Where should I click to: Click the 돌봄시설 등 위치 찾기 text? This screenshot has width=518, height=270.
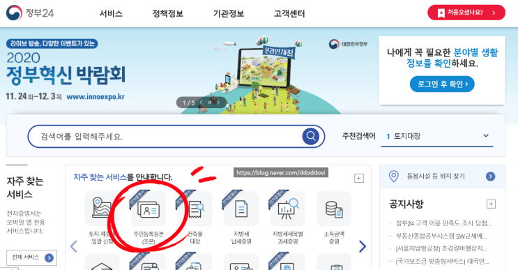point(436,176)
